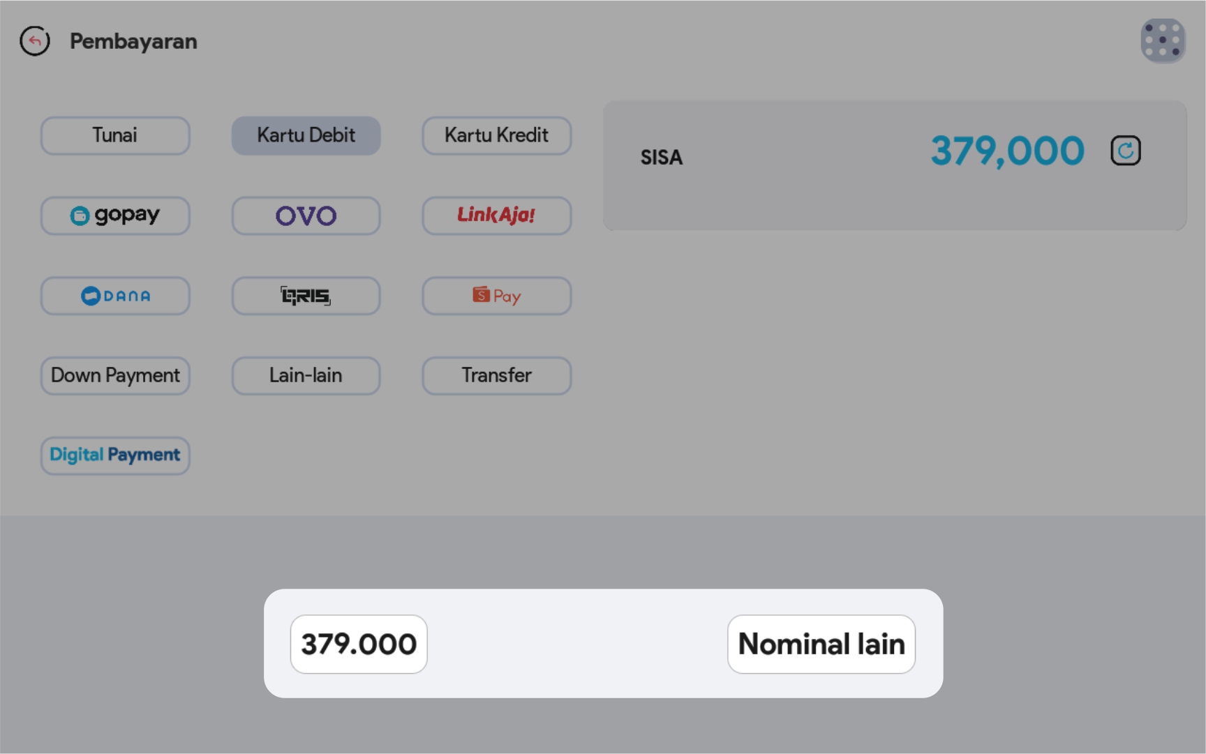
Task: Choose Transfer payment method
Action: 496,376
